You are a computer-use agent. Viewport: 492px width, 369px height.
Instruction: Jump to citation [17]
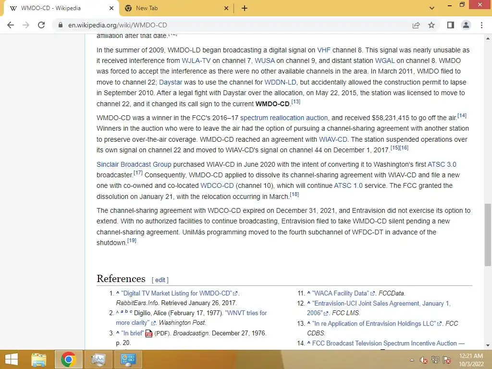point(138,172)
